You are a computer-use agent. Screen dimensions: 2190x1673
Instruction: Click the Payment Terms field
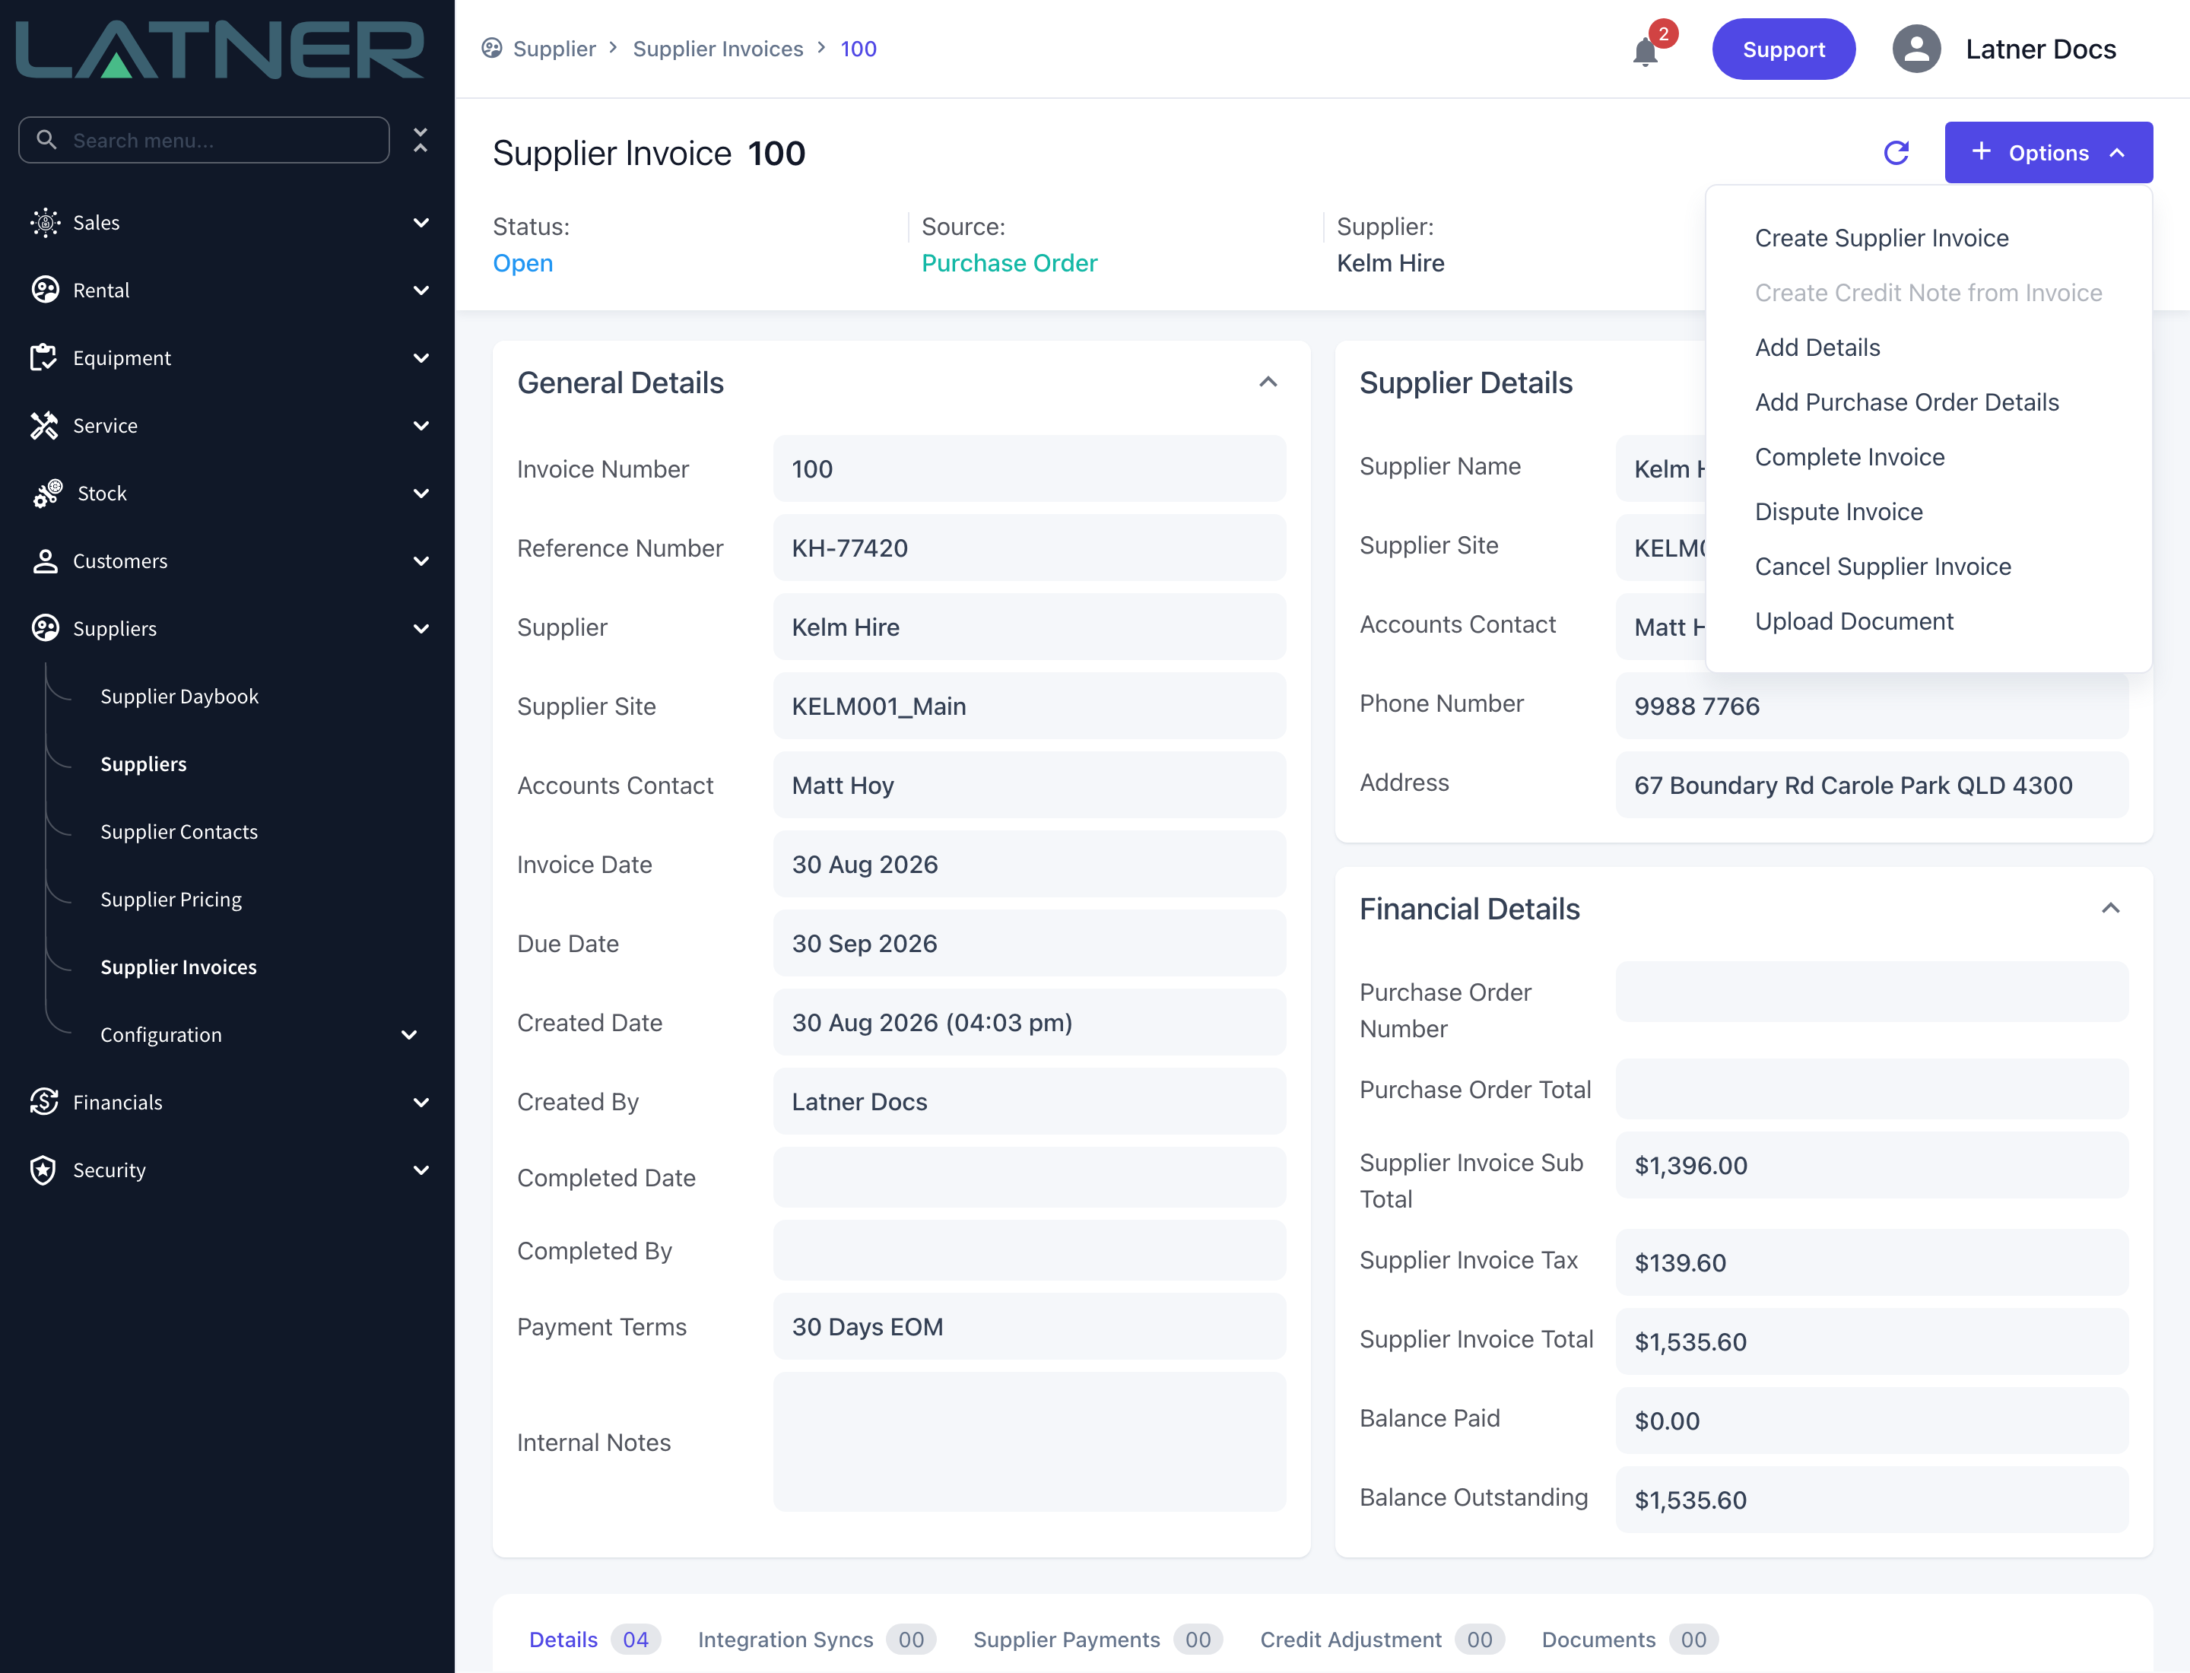[1029, 1326]
